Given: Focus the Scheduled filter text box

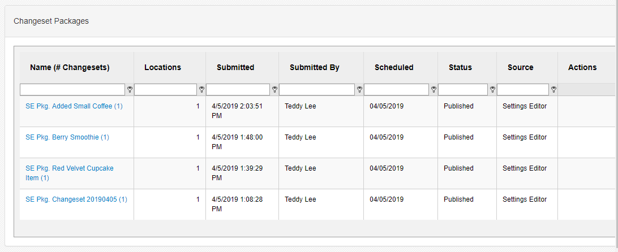Looking at the screenshot, I should pyautogui.click(x=397, y=90).
